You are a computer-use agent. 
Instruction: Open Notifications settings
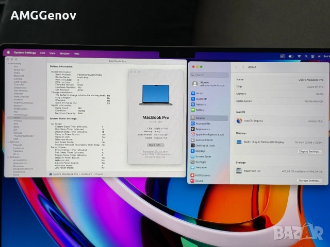(209, 175)
